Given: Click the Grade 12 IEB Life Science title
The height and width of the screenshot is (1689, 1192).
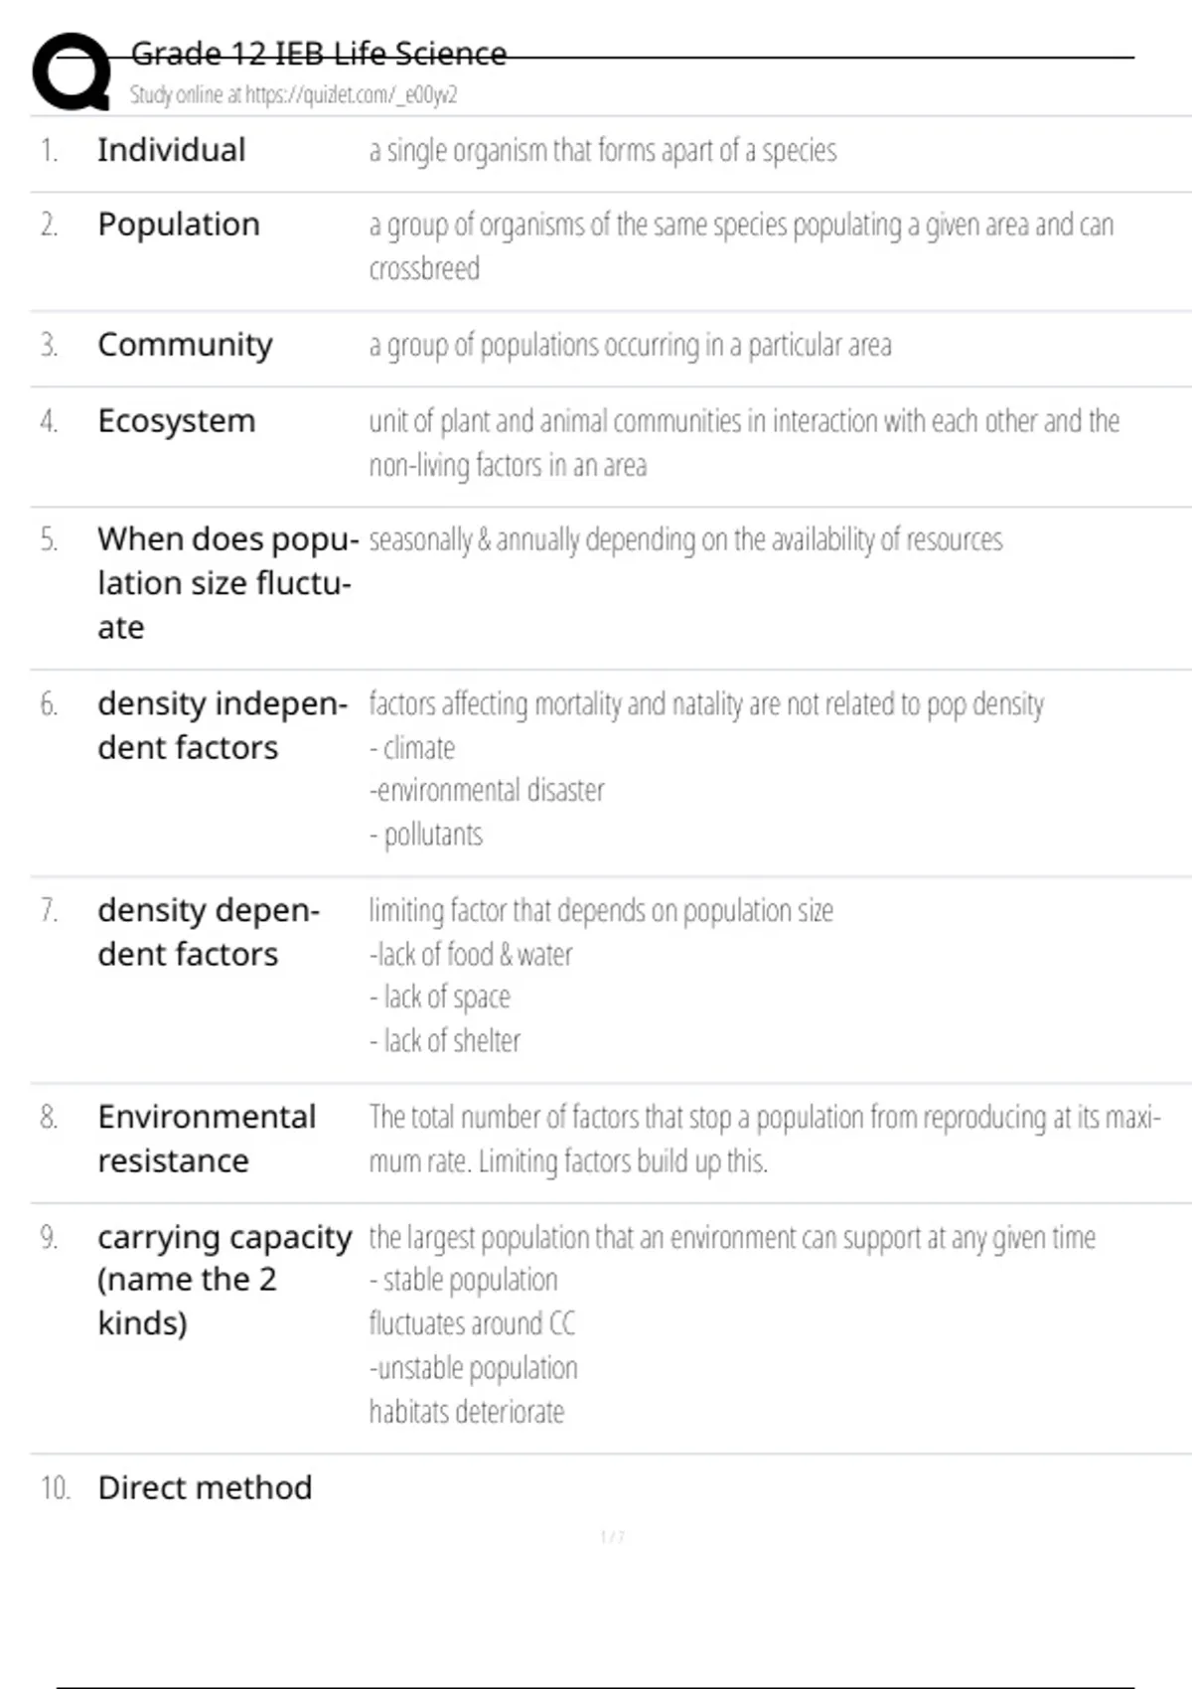Looking at the screenshot, I should coord(318,54).
